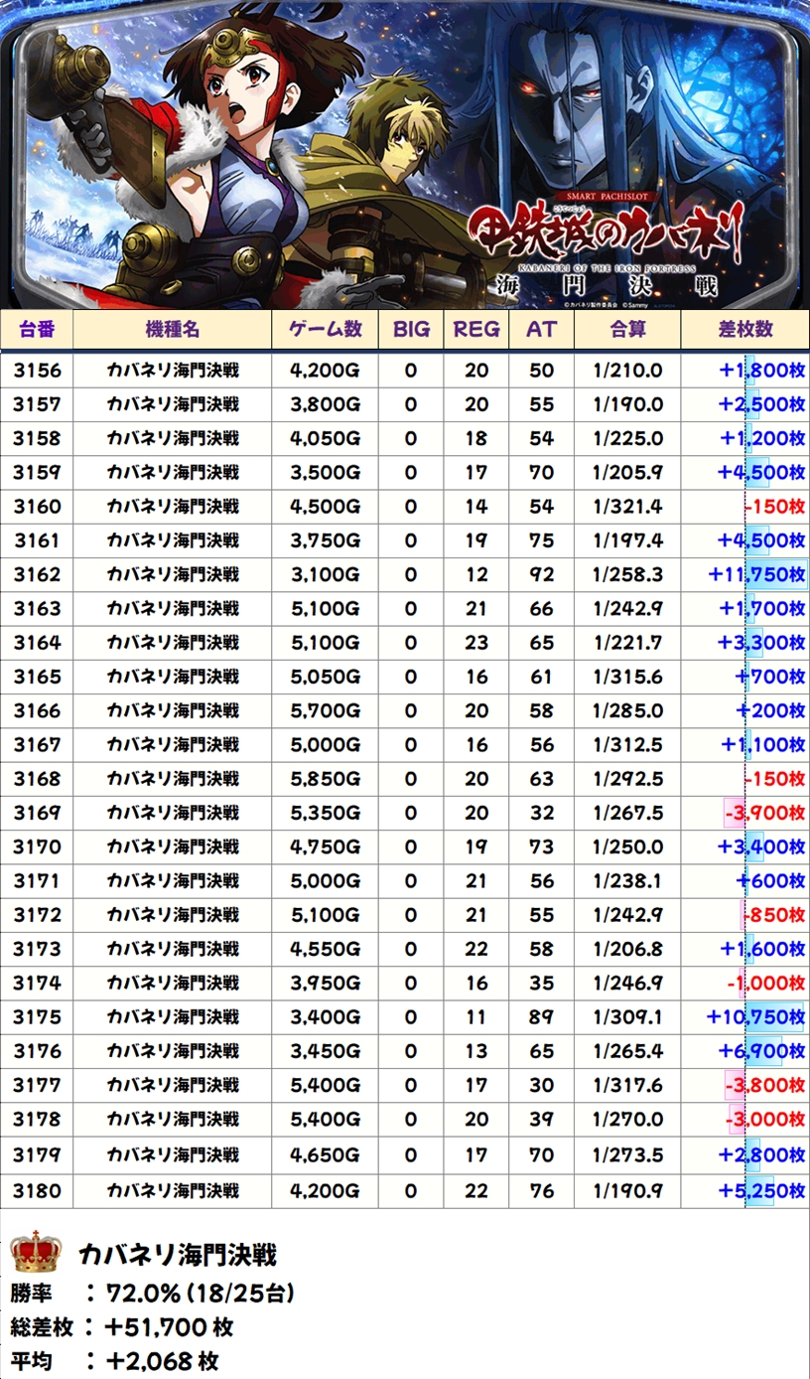Click the REG count 23
Viewport: 810px width, 1379px height.
(x=476, y=643)
